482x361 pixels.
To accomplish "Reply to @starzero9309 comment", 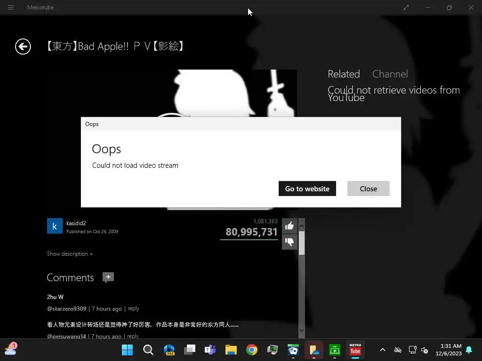I will [133, 308].
